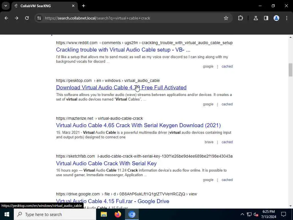Open 'Virtual Audio Cable 4.15 Full.rar' result
293x220 pixels.
[x=113, y=201]
